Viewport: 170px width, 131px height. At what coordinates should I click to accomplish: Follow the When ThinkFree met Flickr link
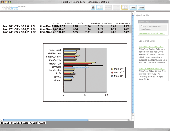152,68
